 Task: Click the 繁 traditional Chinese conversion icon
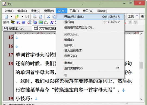point(136,22)
